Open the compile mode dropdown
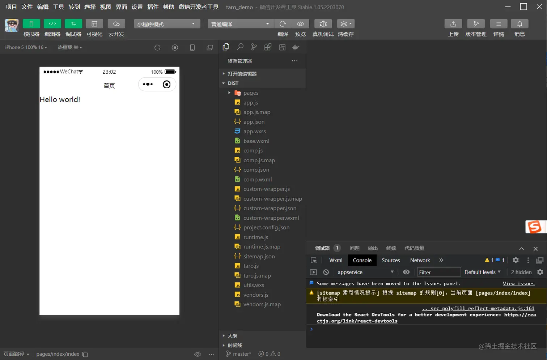 click(x=241, y=24)
